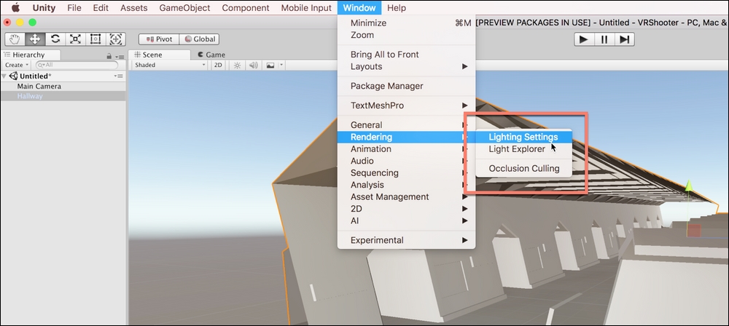Image resolution: width=729 pixels, height=326 pixels.
Task: Expand the Layouts submenu
Action: (406, 67)
